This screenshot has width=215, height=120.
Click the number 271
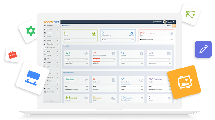(x=151, y=53)
